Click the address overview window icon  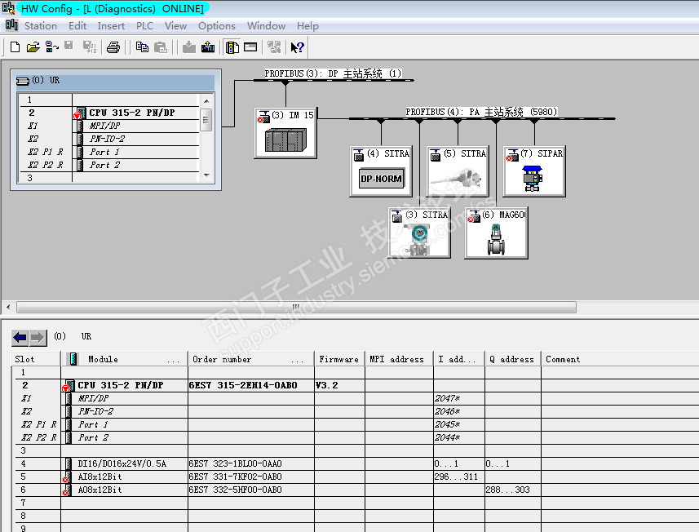coord(250,47)
